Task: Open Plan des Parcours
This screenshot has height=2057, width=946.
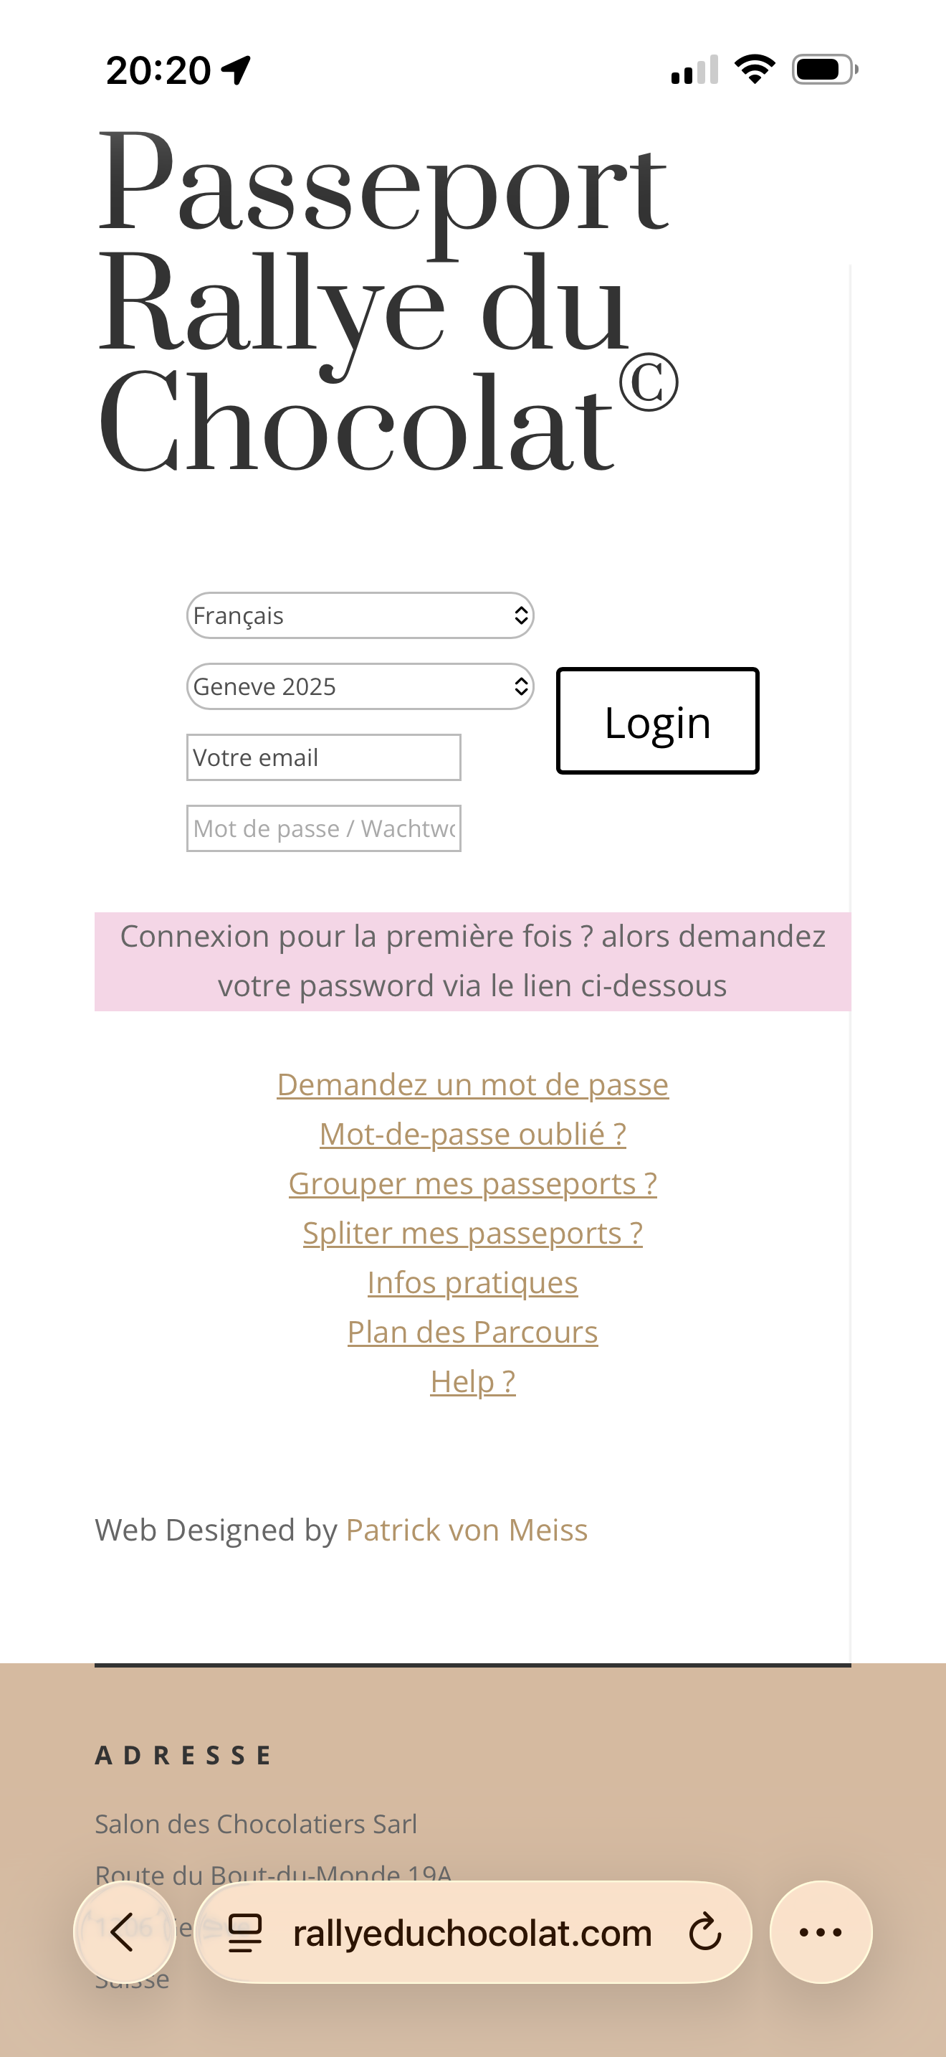Action: point(472,1330)
